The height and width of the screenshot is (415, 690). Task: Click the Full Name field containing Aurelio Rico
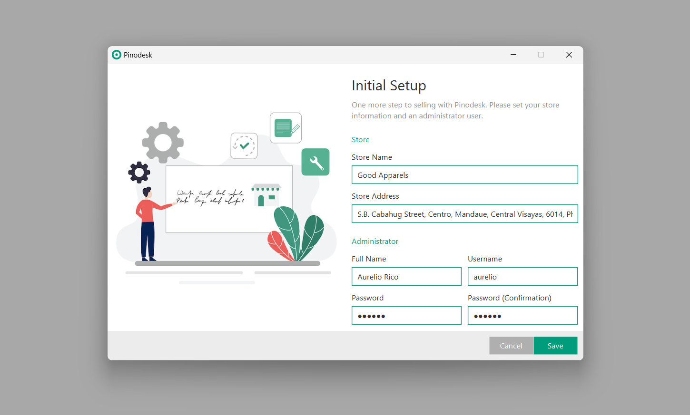(406, 277)
